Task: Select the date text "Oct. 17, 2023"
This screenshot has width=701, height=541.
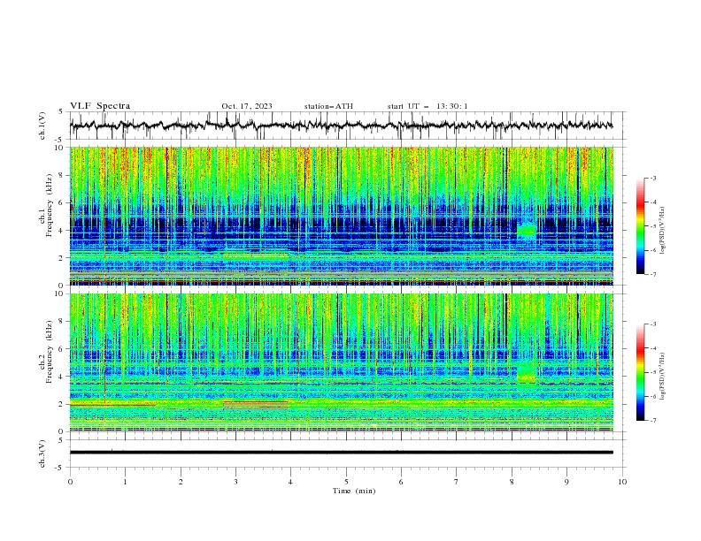Action: click(247, 106)
